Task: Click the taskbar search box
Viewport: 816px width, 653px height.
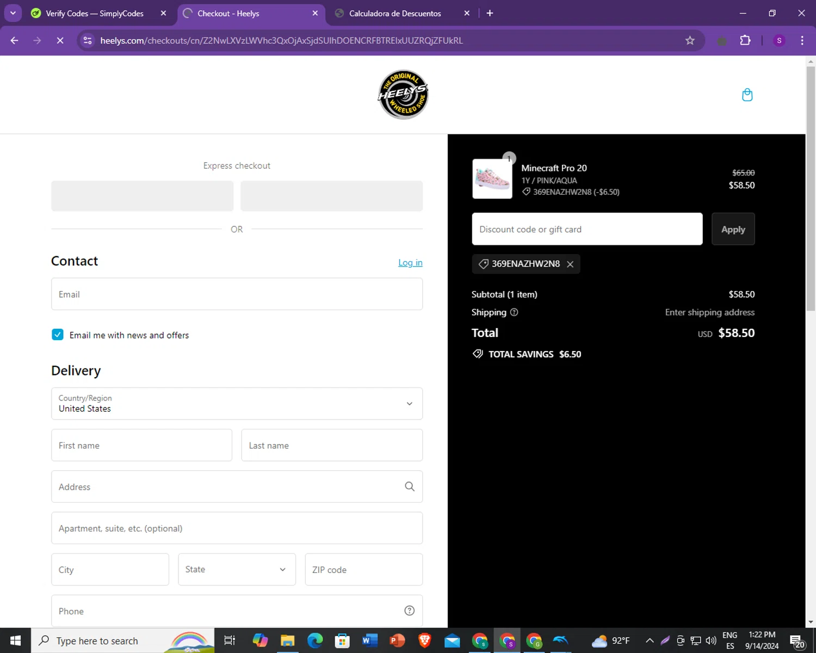Action: coord(123,640)
